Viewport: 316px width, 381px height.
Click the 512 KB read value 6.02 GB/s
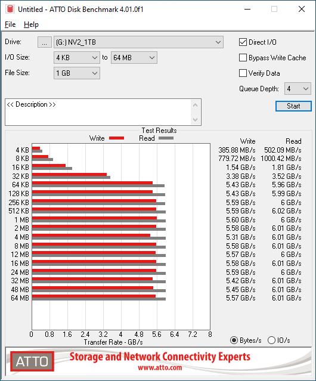287,211
